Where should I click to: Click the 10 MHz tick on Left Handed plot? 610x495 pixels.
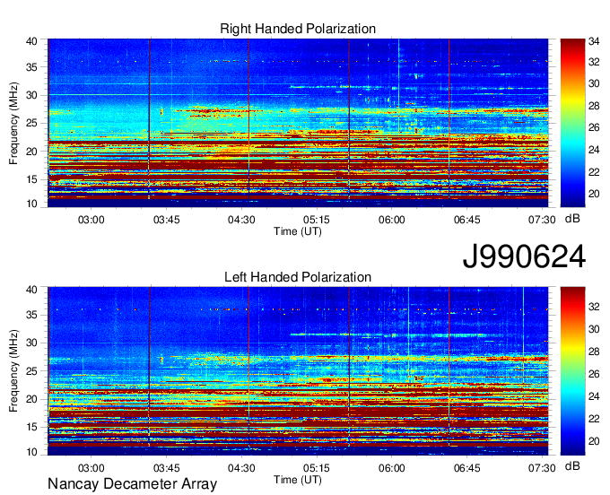31,452
